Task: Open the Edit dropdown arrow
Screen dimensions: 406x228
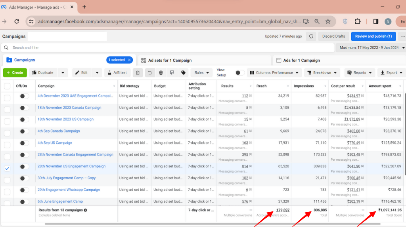Action: 97,73
